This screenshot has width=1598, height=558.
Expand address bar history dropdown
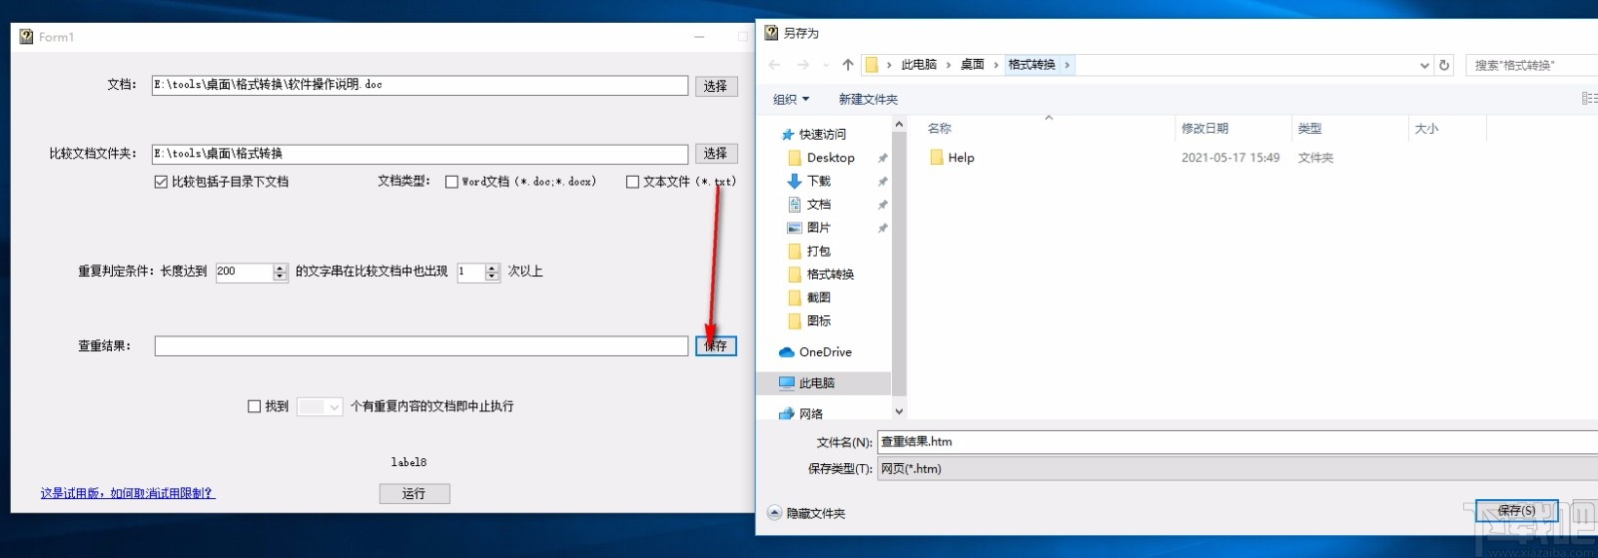click(x=1424, y=65)
